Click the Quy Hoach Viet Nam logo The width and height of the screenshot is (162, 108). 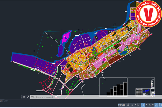click(148, 13)
